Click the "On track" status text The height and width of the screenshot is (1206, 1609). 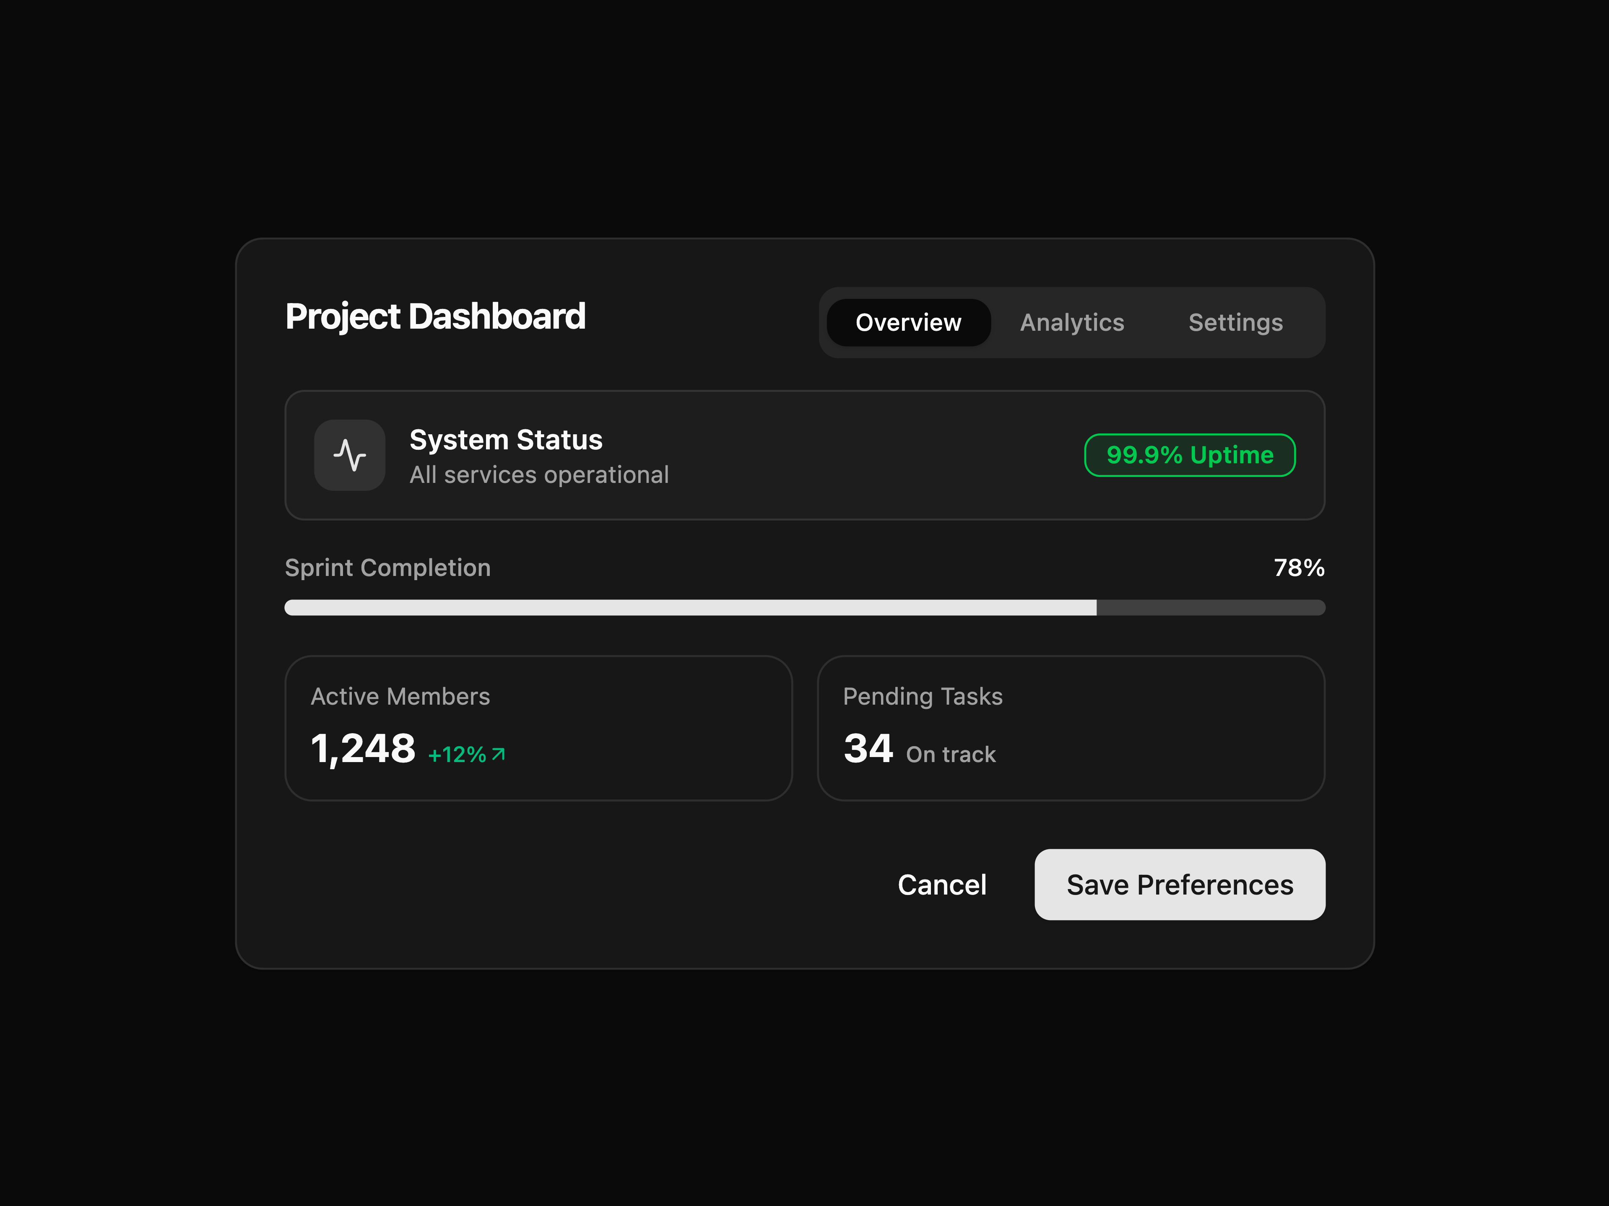coord(951,755)
